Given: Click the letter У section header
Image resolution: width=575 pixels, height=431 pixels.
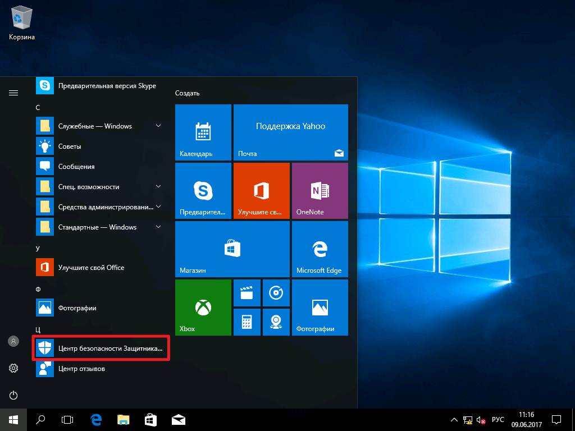Looking at the screenshot, I should pos(38,248).
